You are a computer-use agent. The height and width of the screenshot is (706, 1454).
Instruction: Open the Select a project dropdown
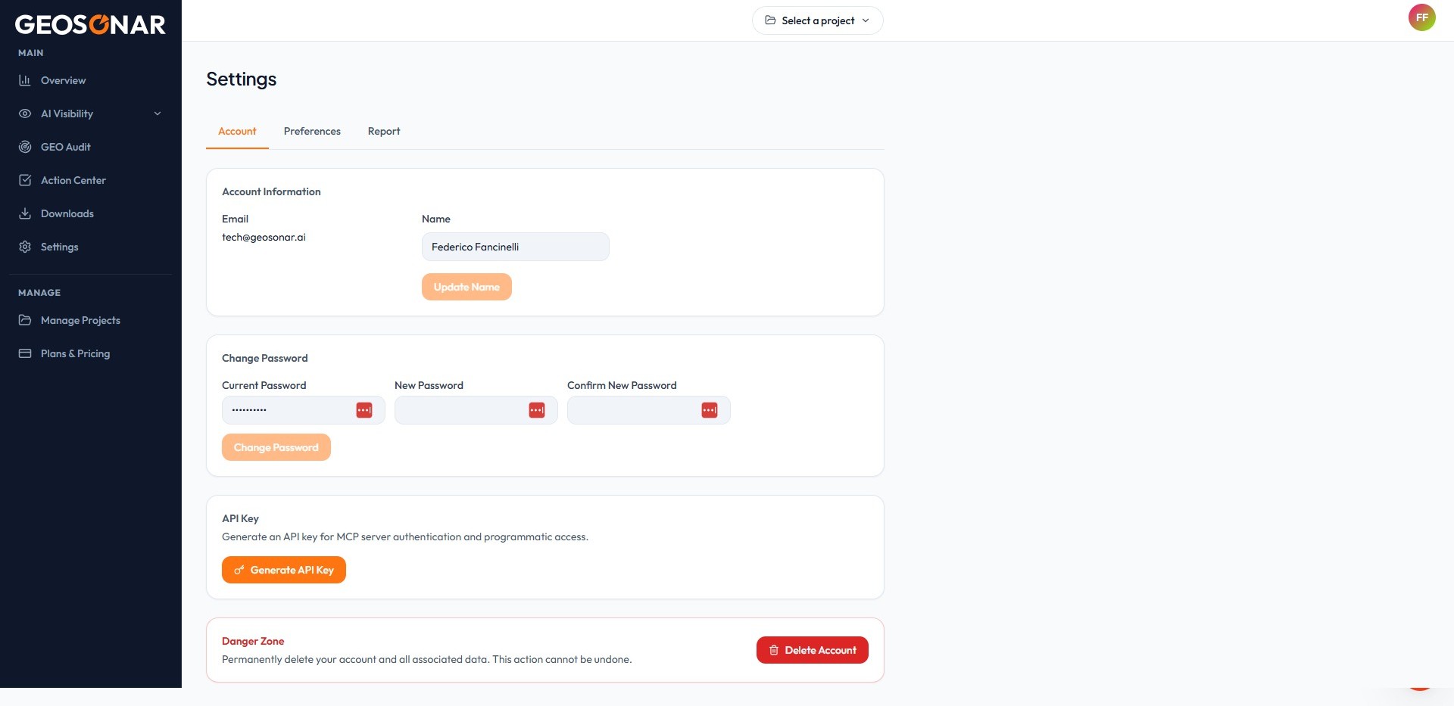coord(818,20)
